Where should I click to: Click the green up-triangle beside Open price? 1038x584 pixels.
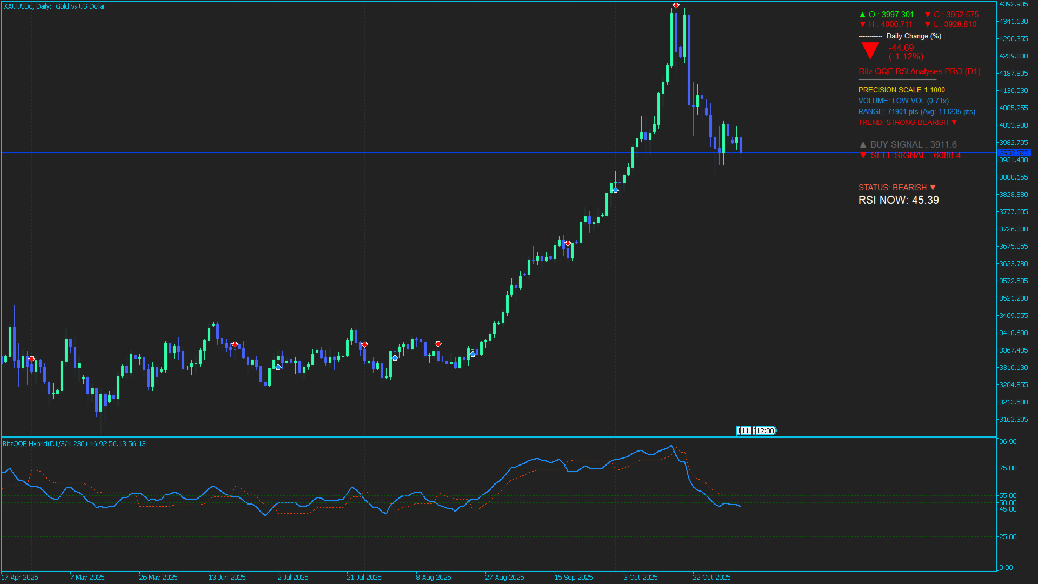(x=862, y=15)
